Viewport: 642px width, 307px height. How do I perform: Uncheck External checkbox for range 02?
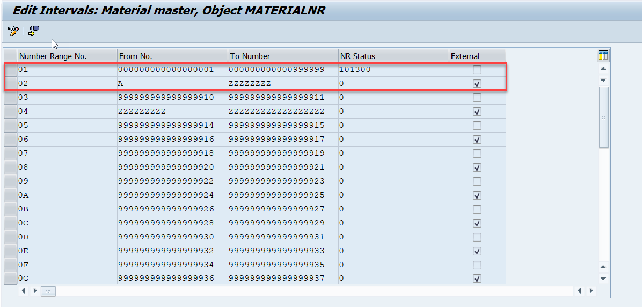coord(477,84)
